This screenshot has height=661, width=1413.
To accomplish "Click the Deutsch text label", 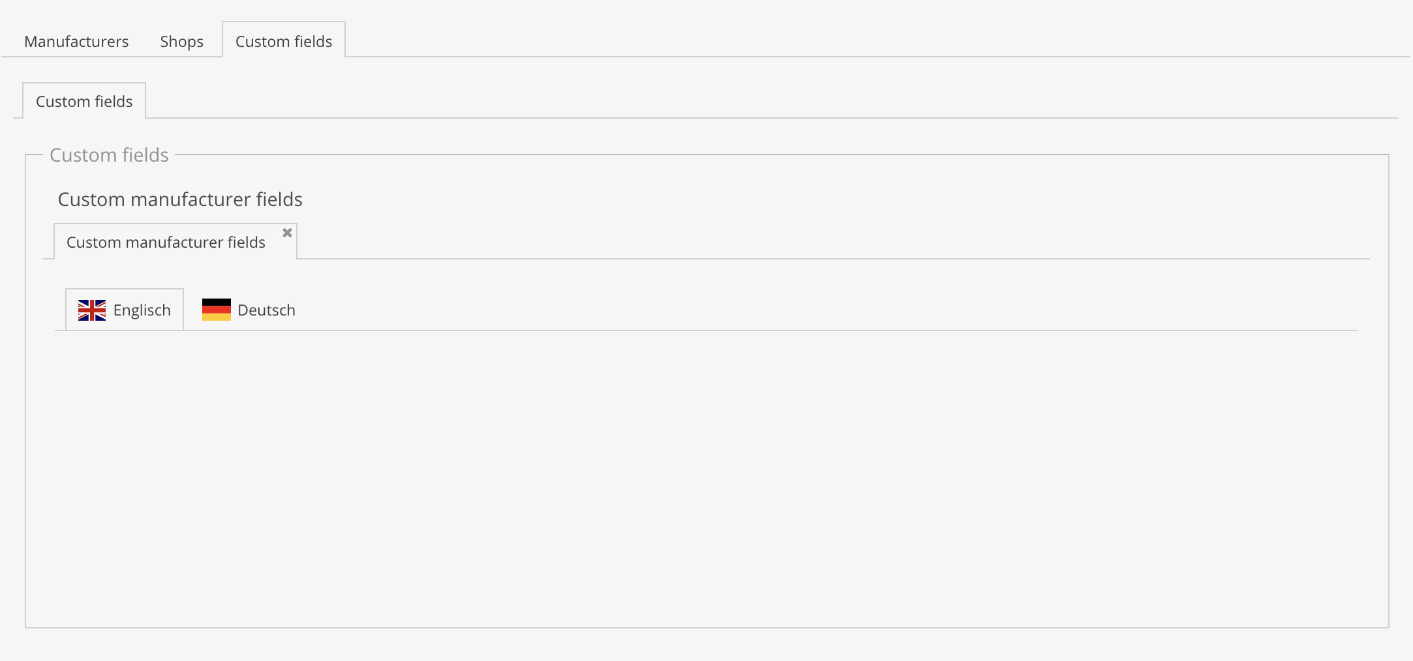I will point(266,310).
